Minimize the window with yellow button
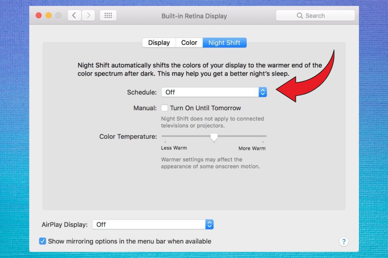This screenshot has height=258, width=388. point(48,15)
